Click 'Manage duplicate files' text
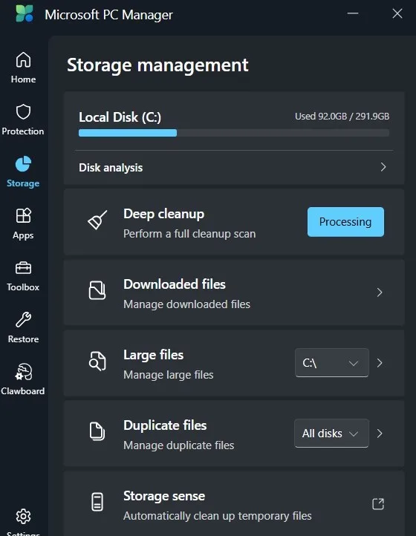 coord(179,445)
